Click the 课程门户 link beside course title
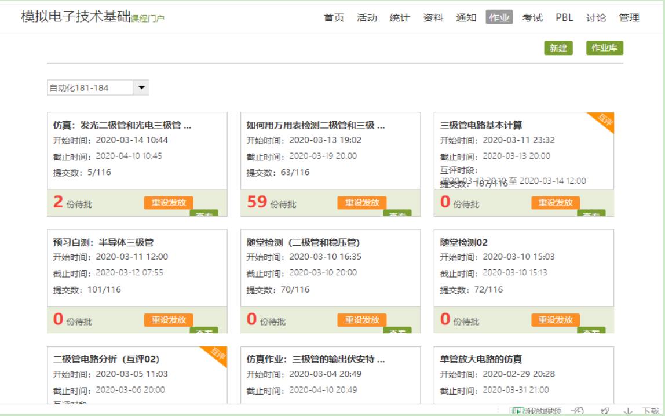The image size is (665, 416). (x=148, y=19)
